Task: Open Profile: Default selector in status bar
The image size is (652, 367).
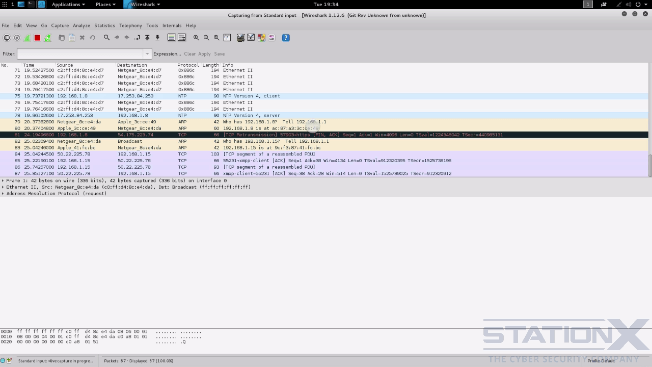Action: click(601, 361)
